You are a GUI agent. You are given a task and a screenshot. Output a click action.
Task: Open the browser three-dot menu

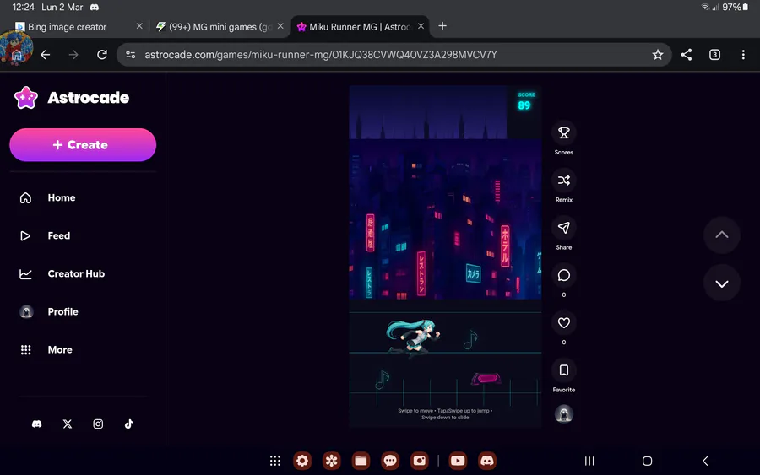click(743, 55)
